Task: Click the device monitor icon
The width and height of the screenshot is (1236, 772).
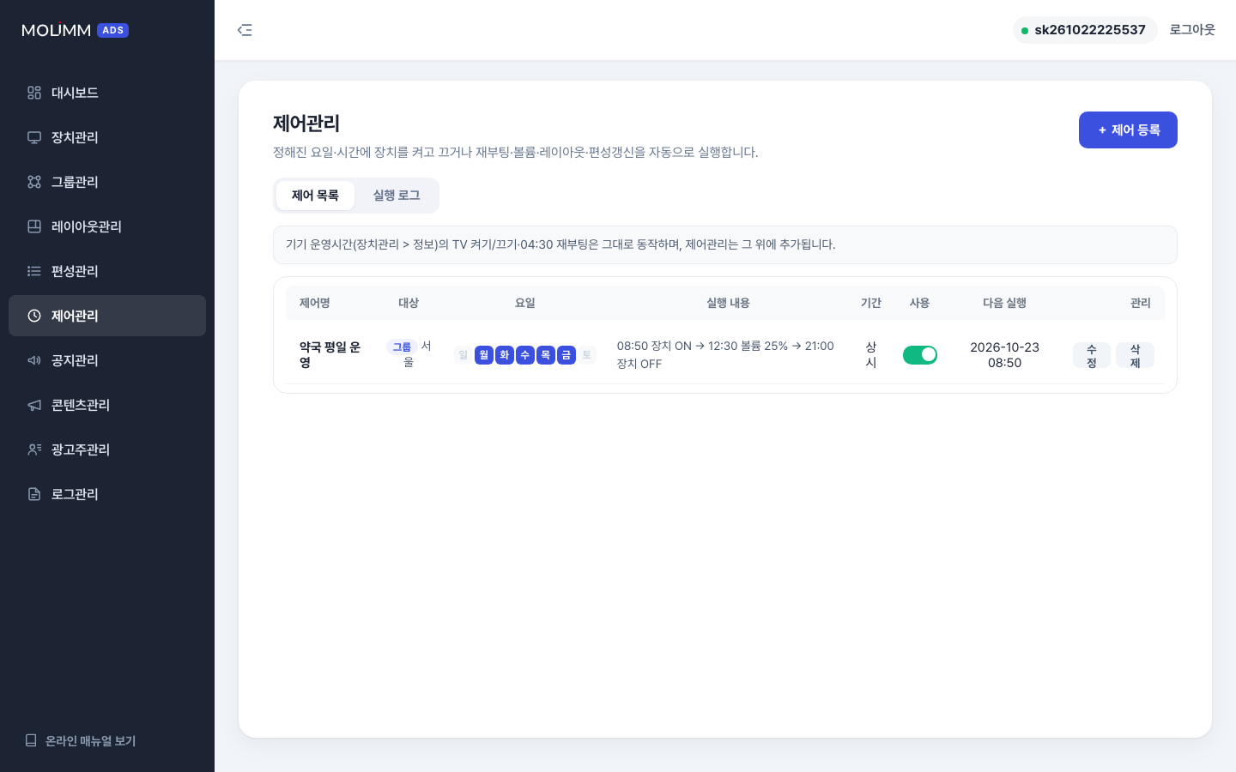Action: pos(34,137)
